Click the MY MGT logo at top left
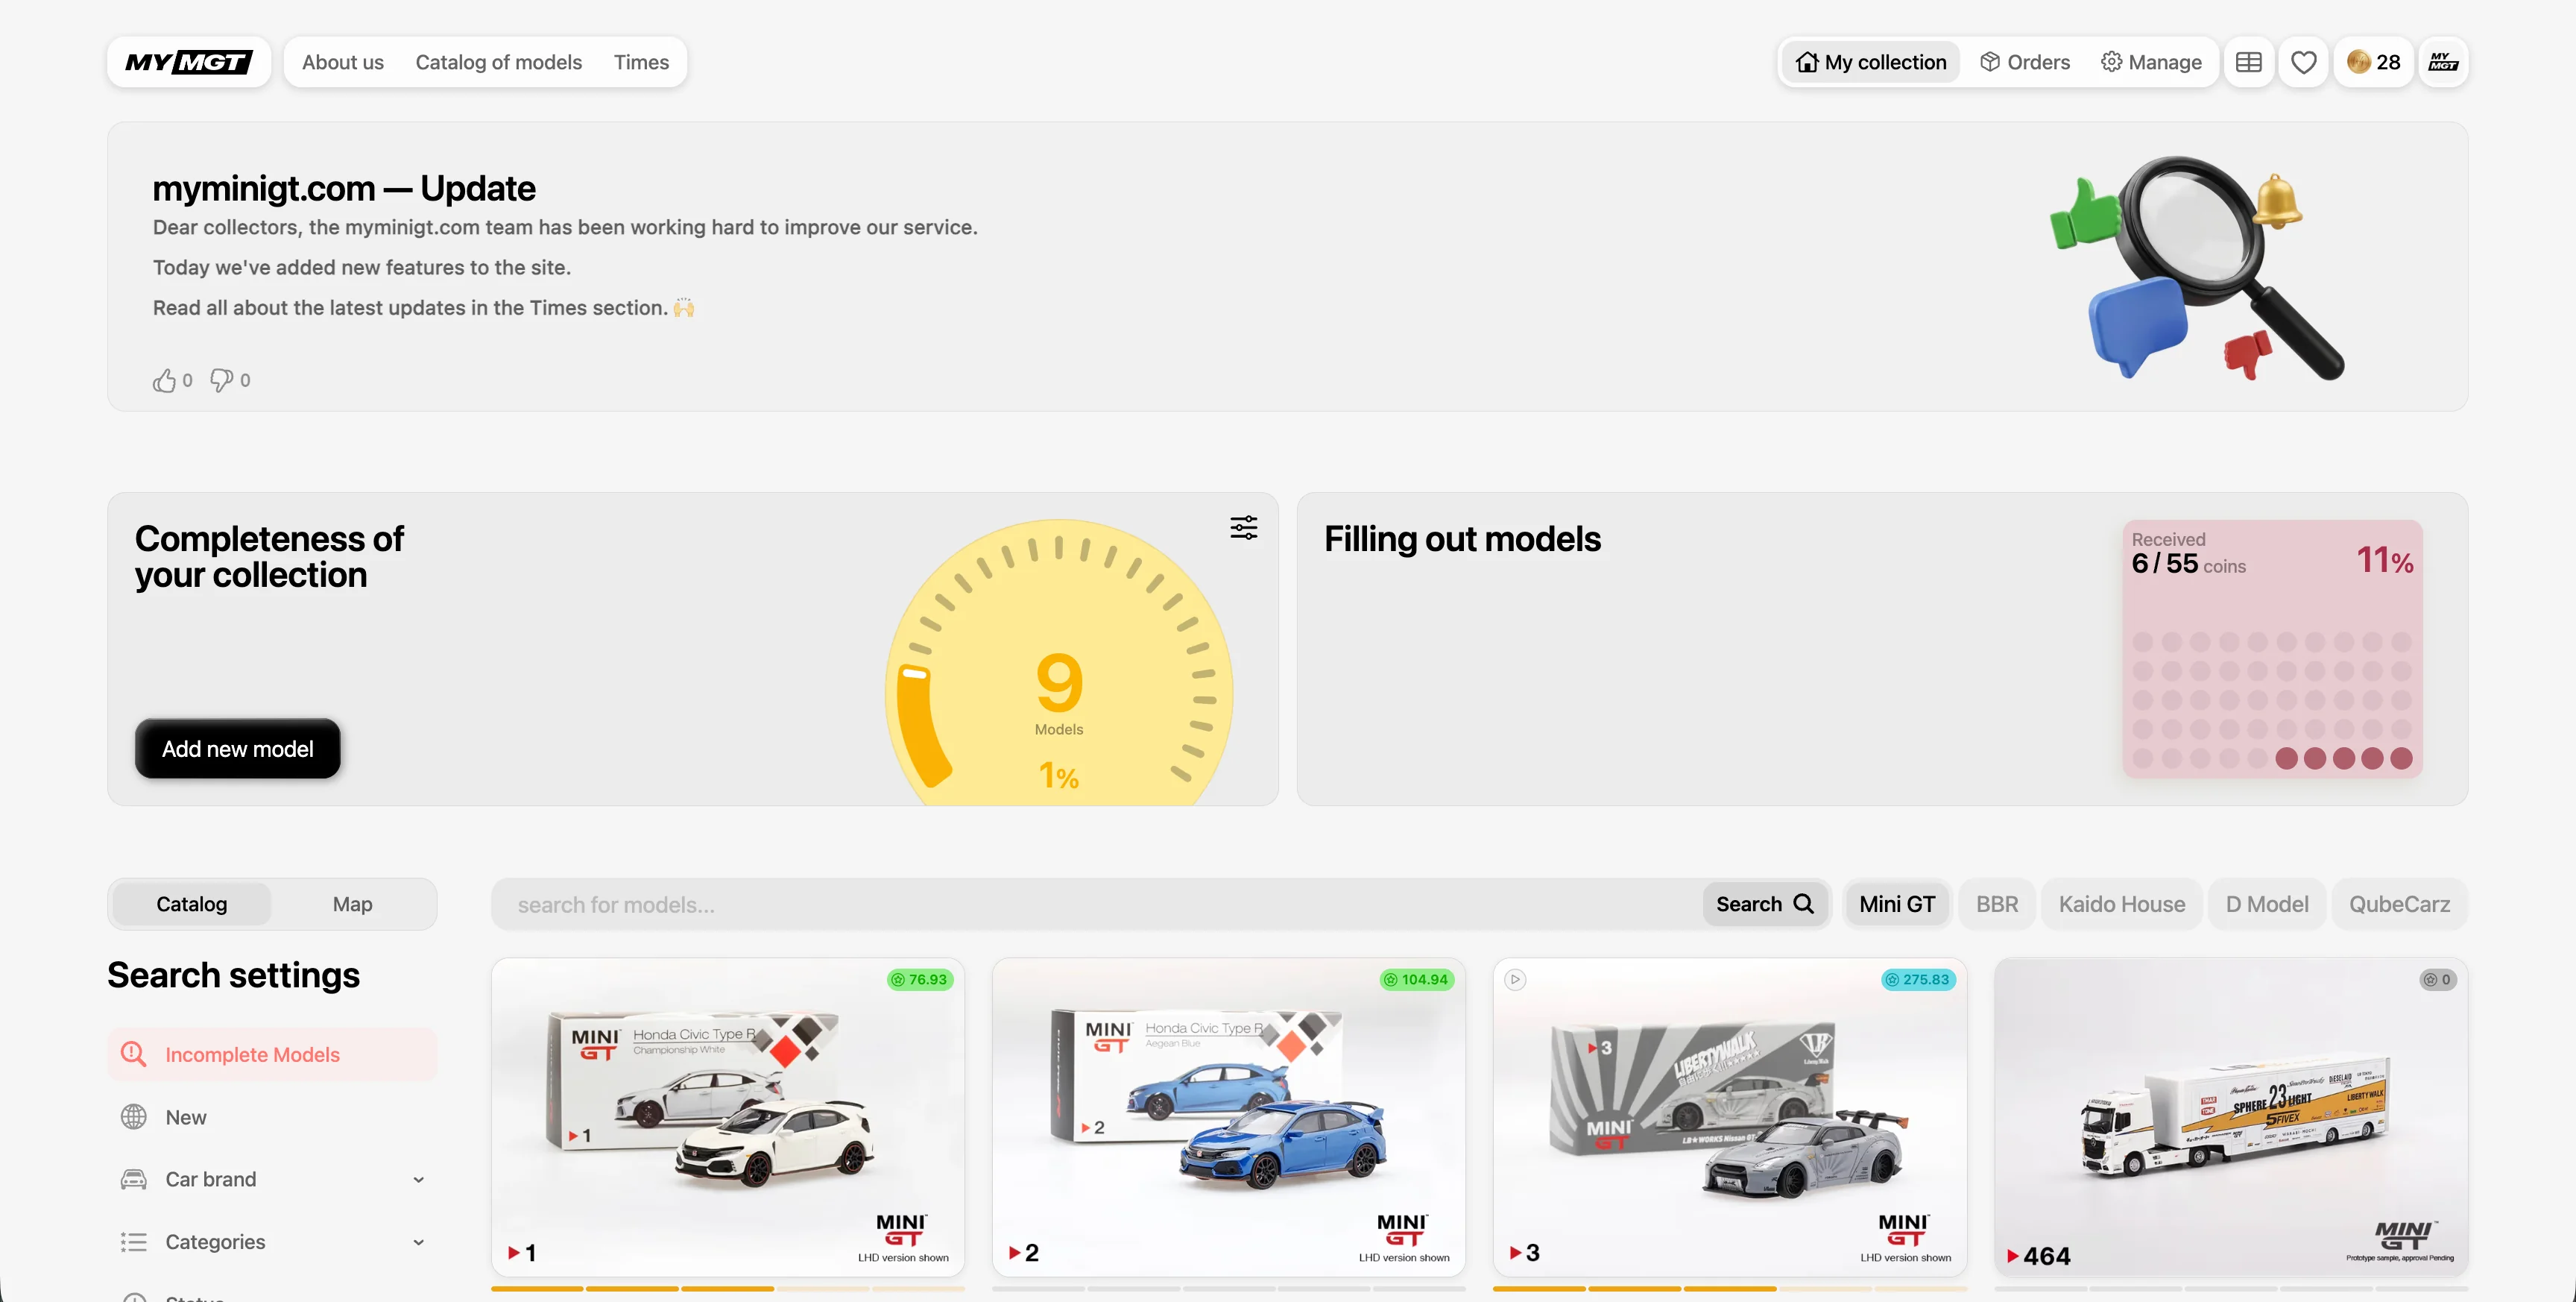Screen dimensions: 2576x1302 188,62
